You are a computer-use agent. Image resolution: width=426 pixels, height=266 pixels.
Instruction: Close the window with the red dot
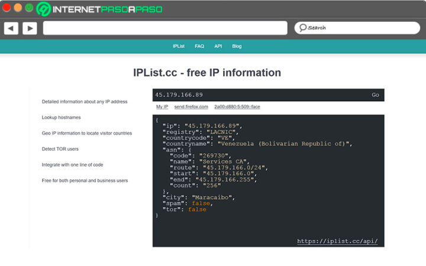click(x=7, y=8)
